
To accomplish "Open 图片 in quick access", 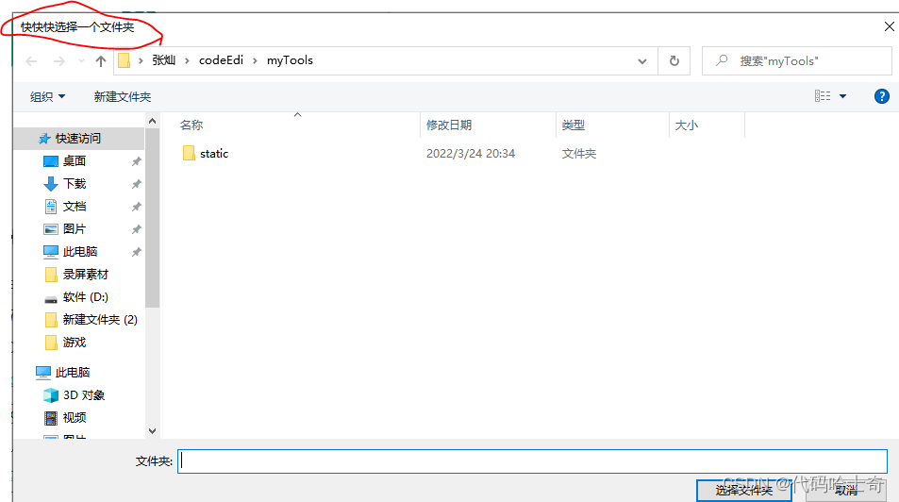I will tap(75, 229).
